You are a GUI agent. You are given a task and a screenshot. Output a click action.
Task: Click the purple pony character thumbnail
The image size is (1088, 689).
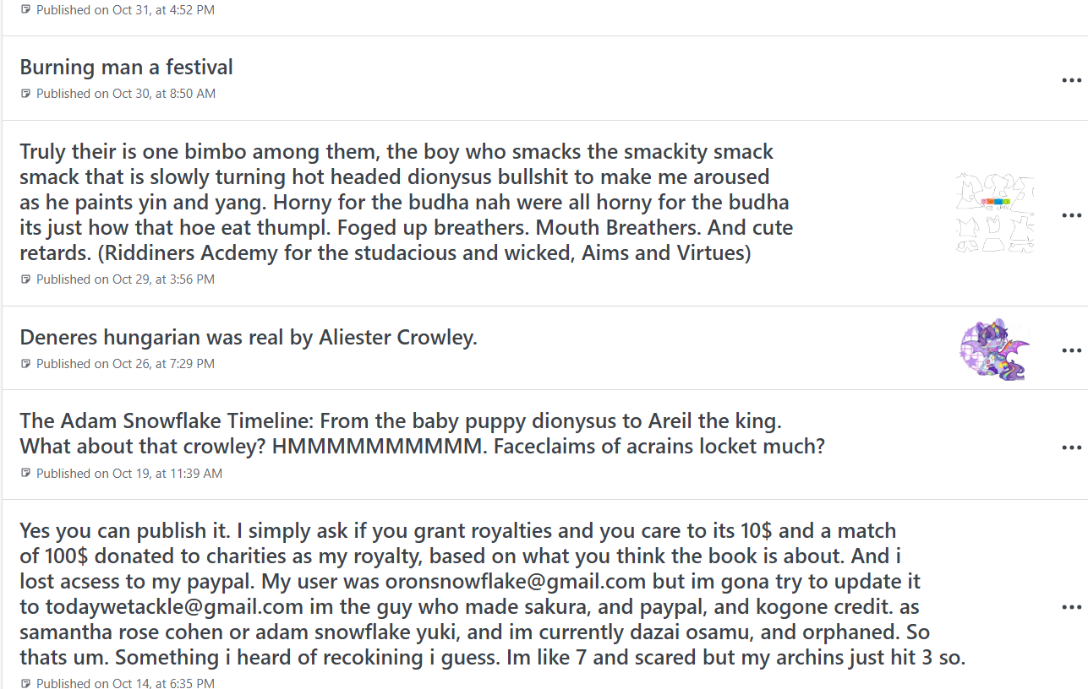(x=995, y=350)
